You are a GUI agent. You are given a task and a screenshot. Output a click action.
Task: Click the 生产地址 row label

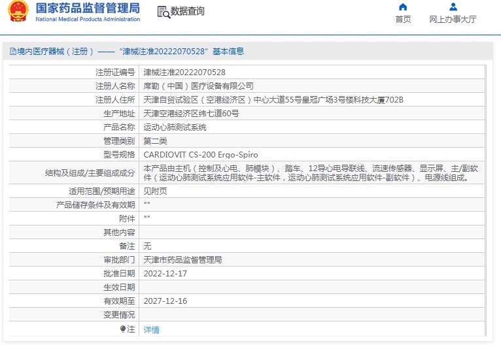[x=119, y=114]
